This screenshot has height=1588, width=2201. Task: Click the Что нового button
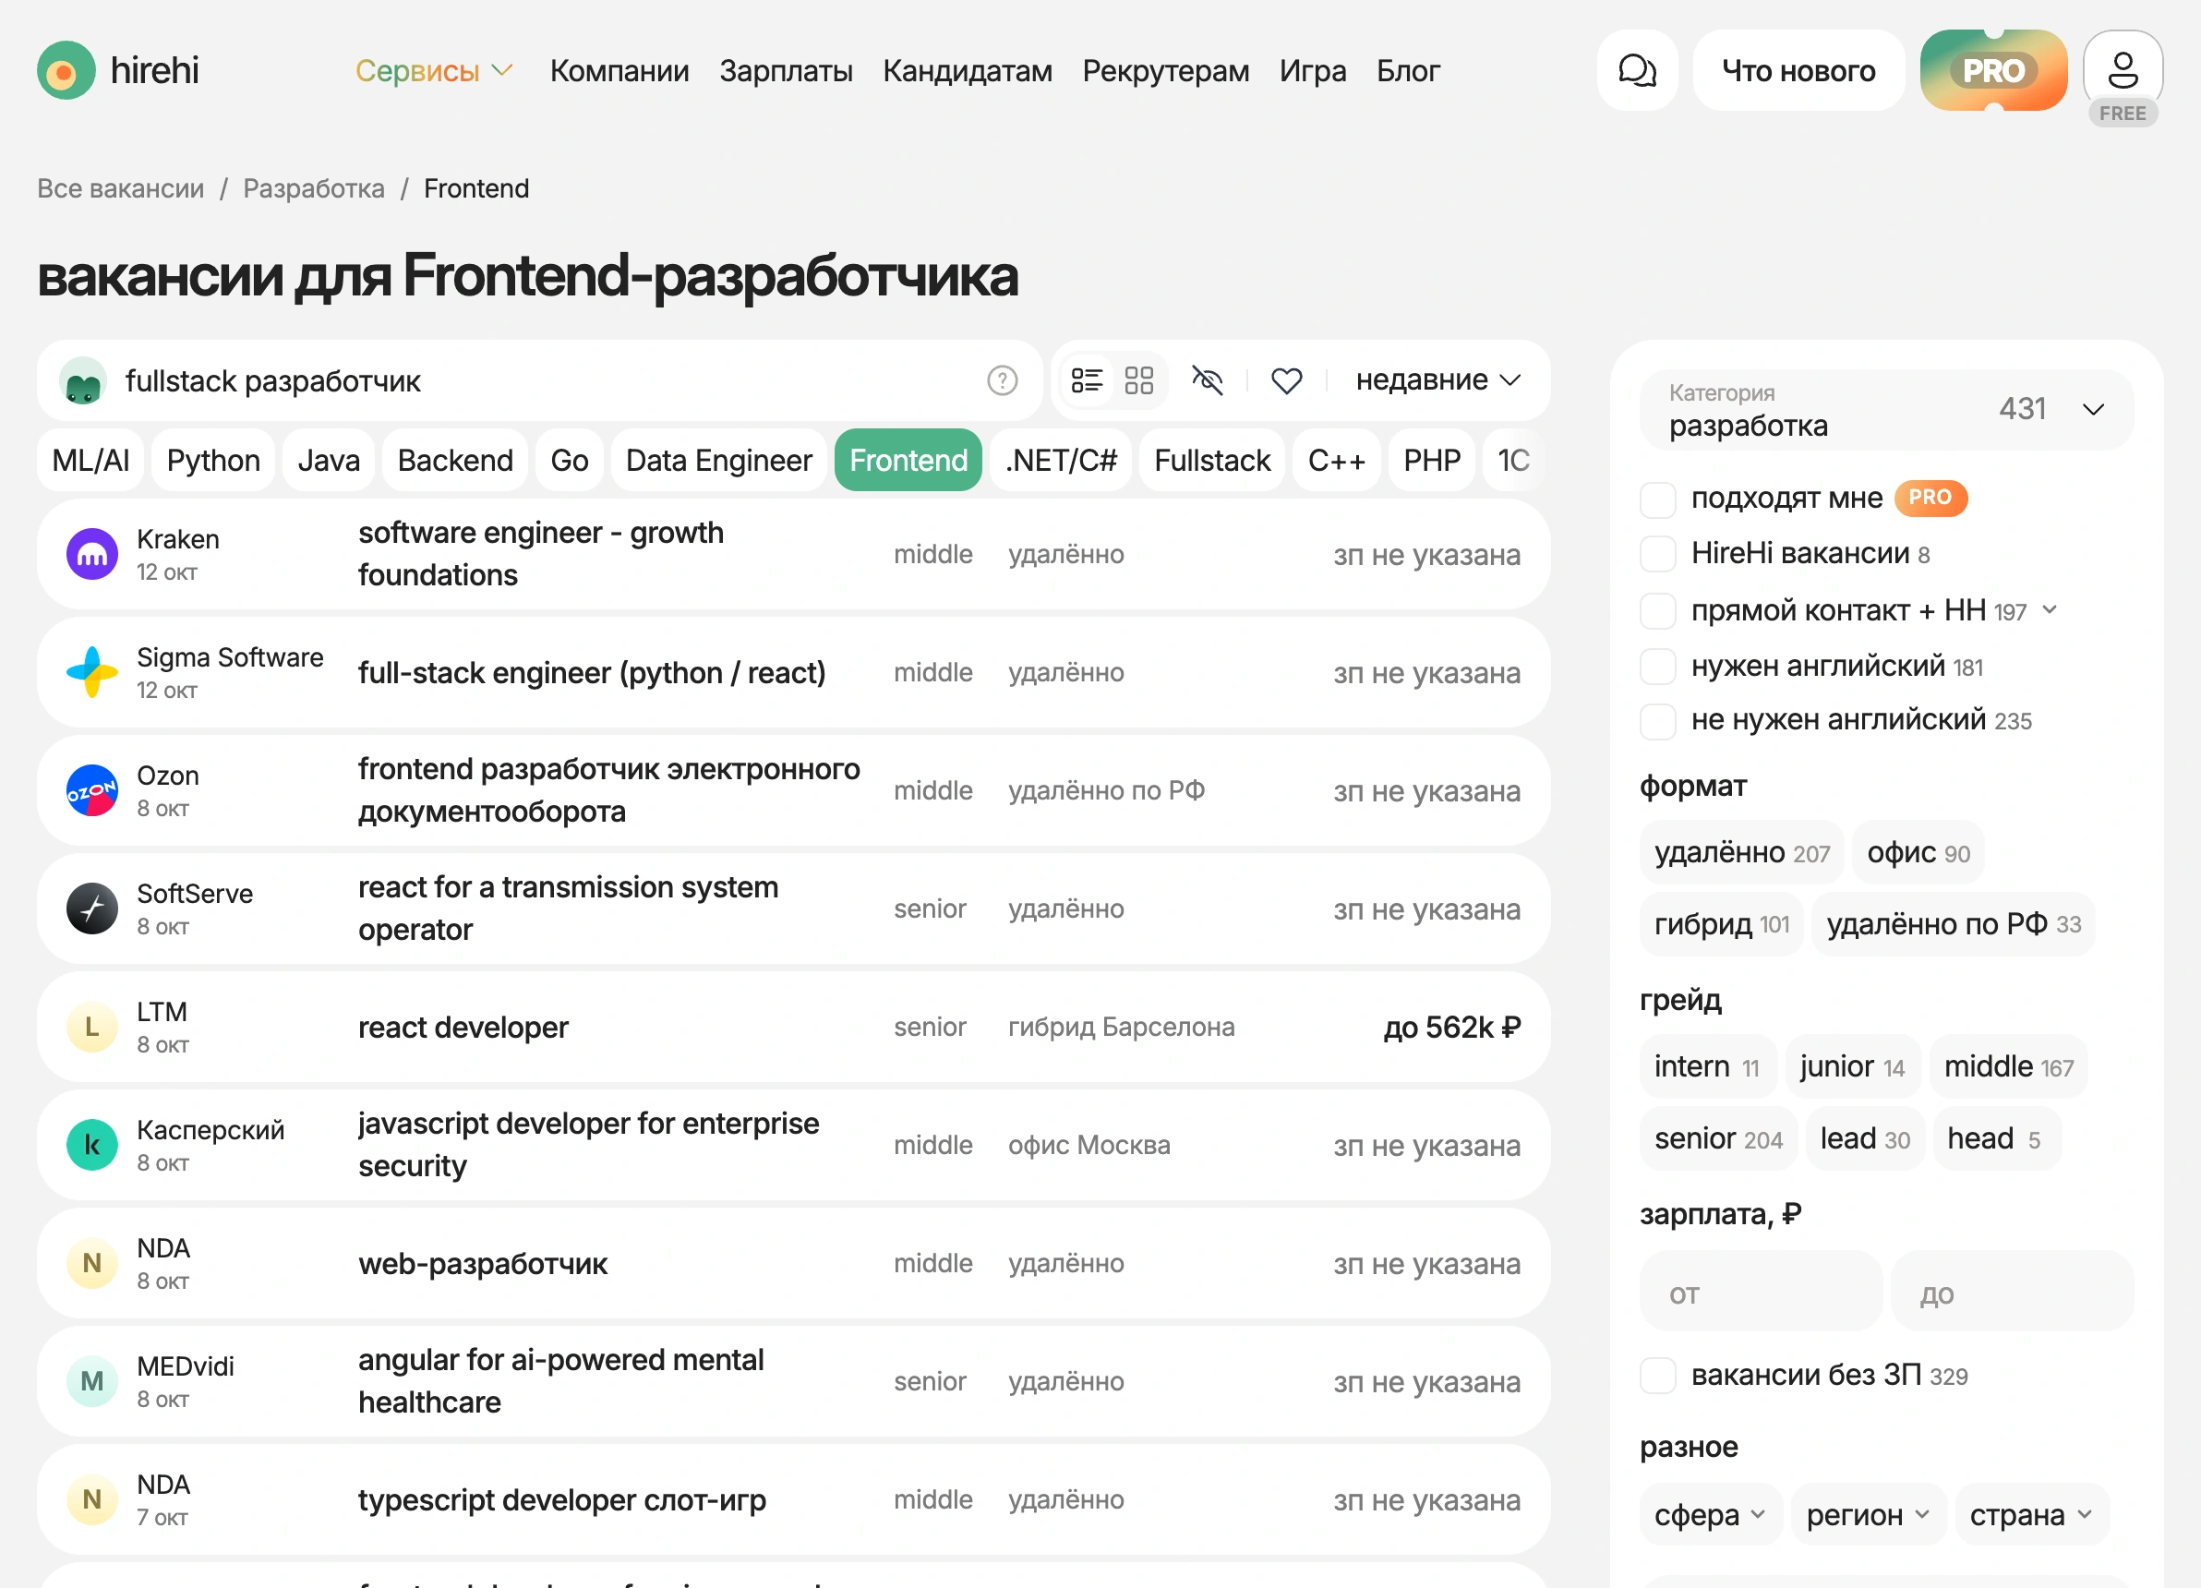(x=1798, y=70)
